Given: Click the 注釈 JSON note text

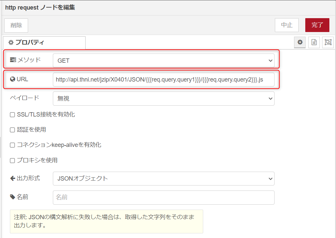Looking at the screenshot, I should 104,221.
